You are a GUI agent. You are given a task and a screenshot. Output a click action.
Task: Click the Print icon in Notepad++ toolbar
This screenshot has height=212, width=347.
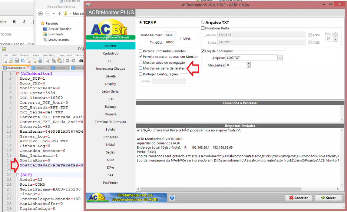[40, 61]
